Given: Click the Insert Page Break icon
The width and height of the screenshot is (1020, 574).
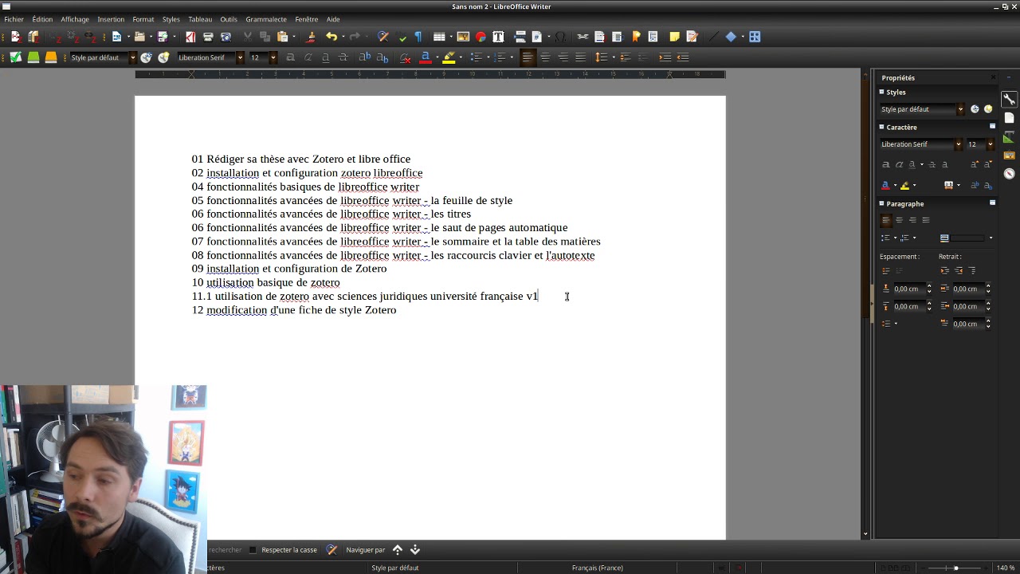Looking at the screenshot, I should 520,37.
